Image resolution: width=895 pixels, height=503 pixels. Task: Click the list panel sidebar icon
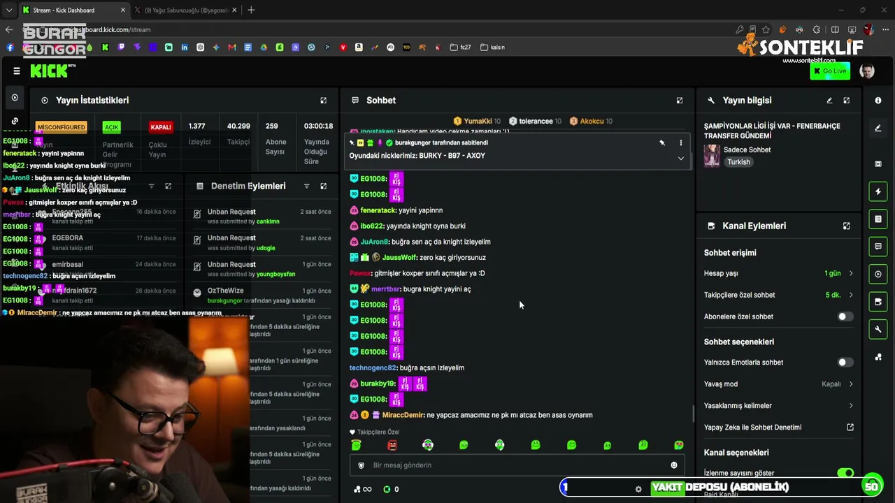point(878,219)
